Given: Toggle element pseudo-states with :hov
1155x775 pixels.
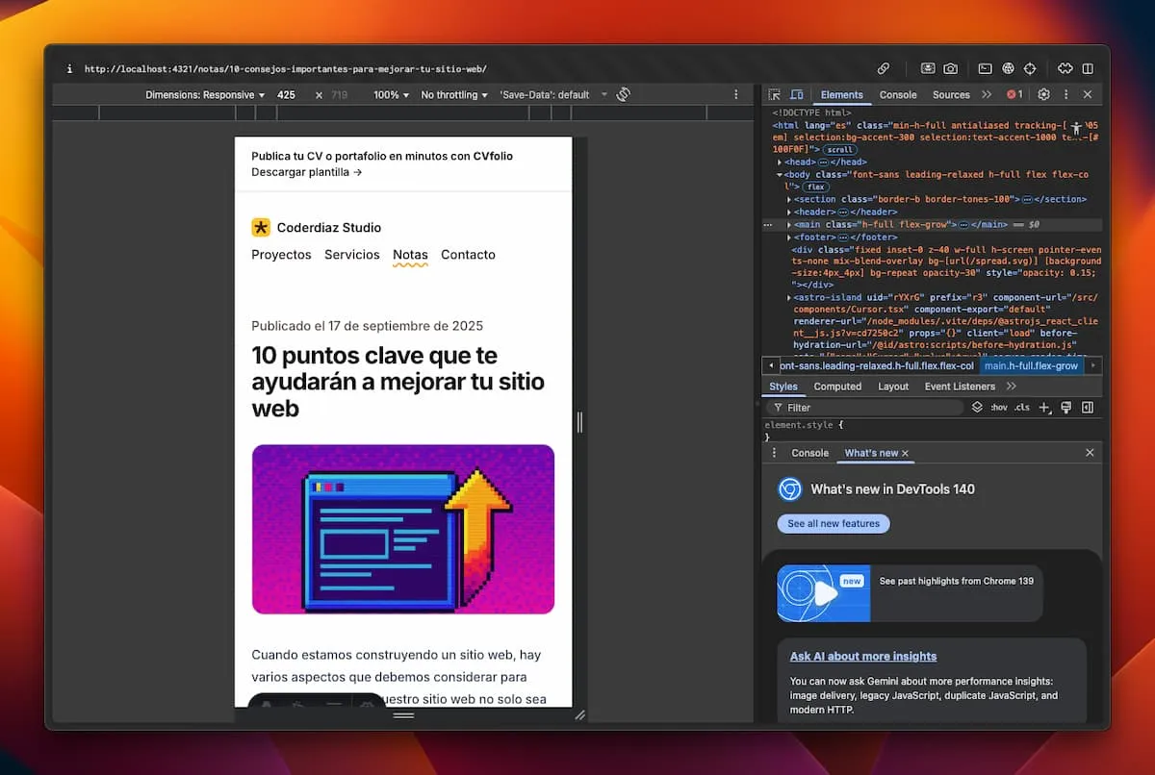Looking at the screenshot, I should 998,407.
